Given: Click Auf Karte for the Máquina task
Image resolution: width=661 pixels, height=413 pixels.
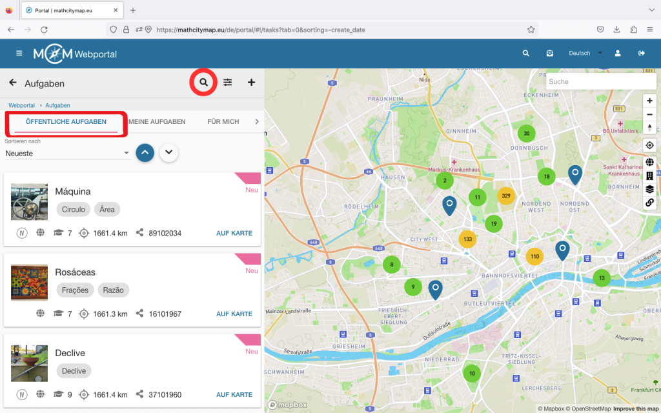Looking at the screenshot, I should tap(234, 233).
